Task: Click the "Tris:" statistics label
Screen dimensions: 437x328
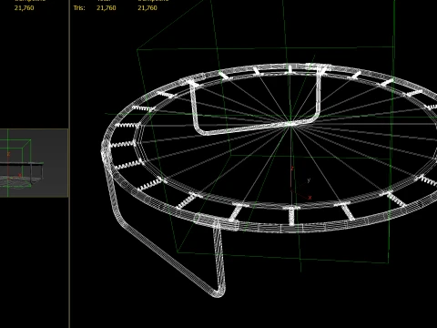Action: click(79, 8)
